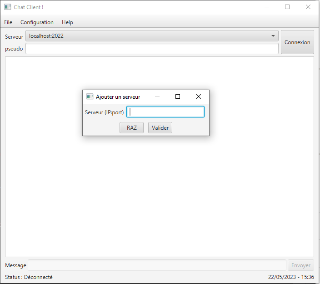Minimize the Chat Client main window
Screen dimensions: 320x284
[x=267, y=7]
